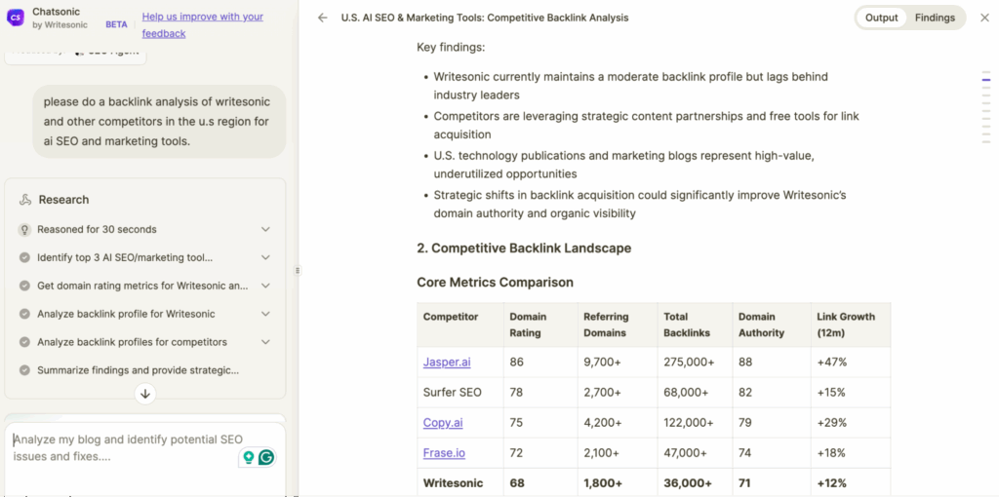Click checkmark icon for Summarize findings step
The height and width of the screenshot is (497, 999).
point(24,369)
